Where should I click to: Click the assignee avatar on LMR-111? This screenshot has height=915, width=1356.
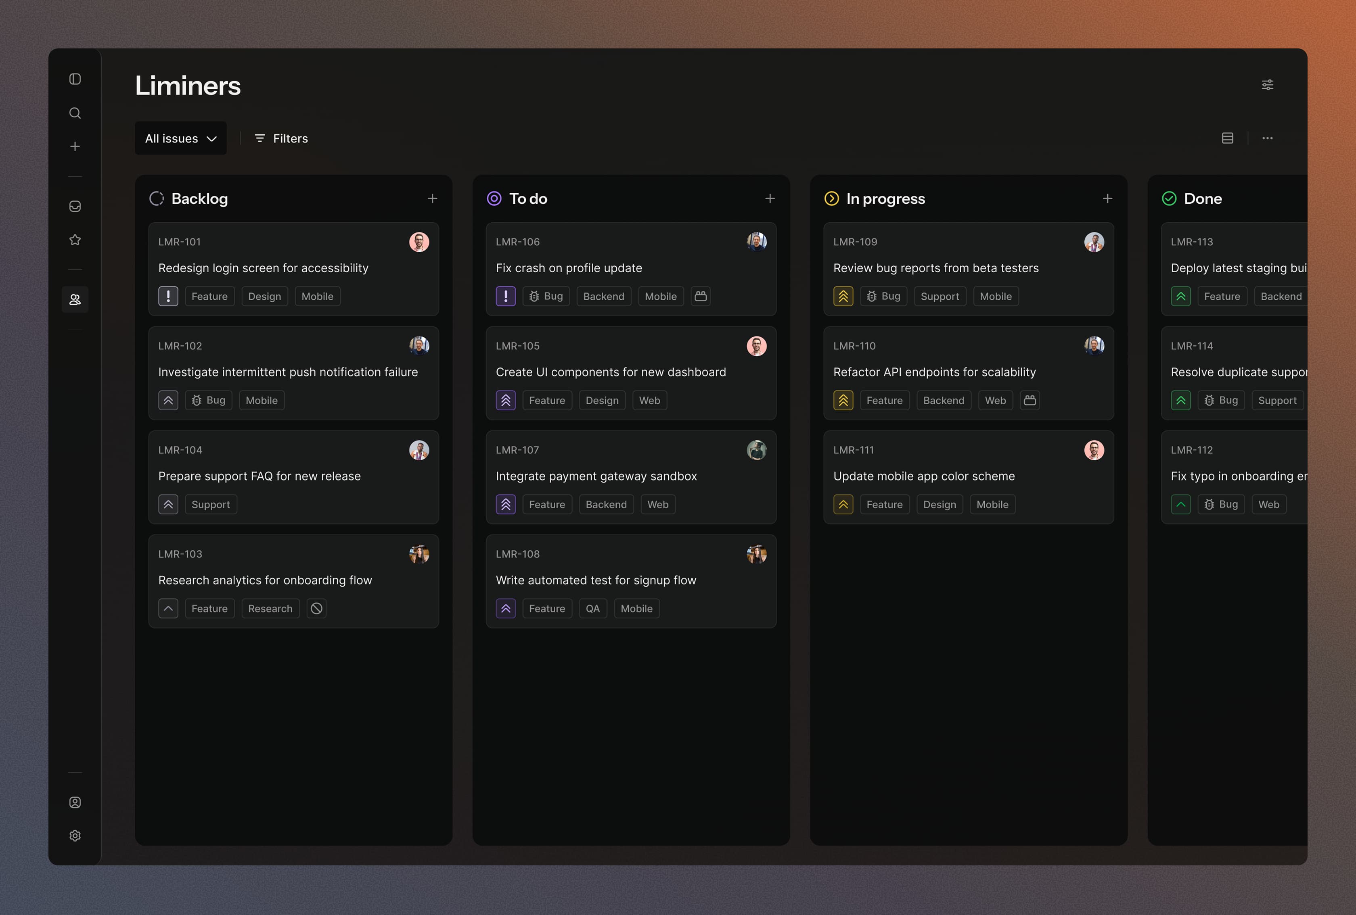coord(1093,449)
